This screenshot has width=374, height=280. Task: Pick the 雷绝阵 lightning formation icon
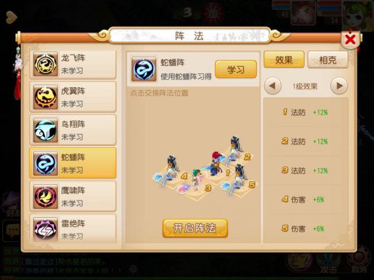pyautogui.click(x=46, y=230)
